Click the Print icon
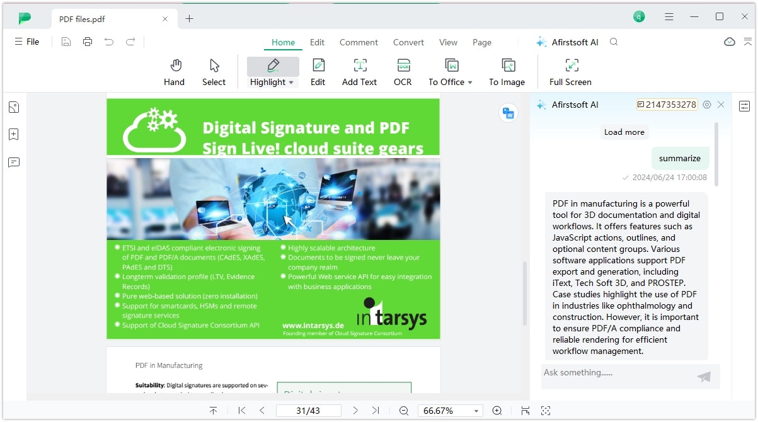The image size is (758, 422). (x=88, y=42)
